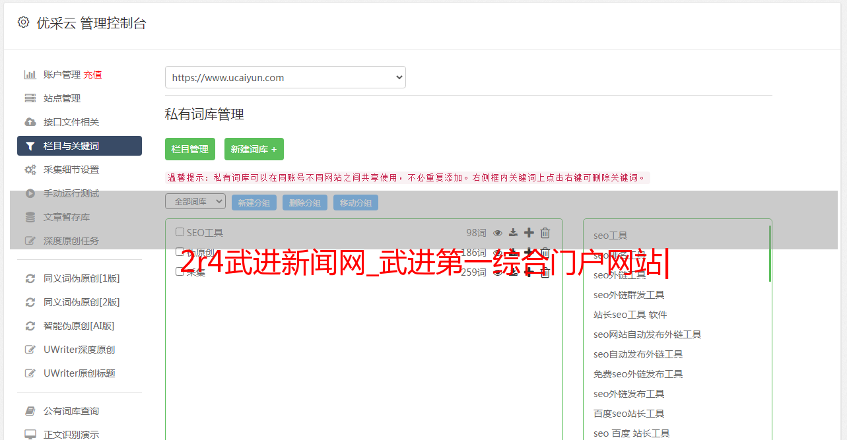Click the refresh icon for 智能伪原创[AI版]

(x=30, y=326)
